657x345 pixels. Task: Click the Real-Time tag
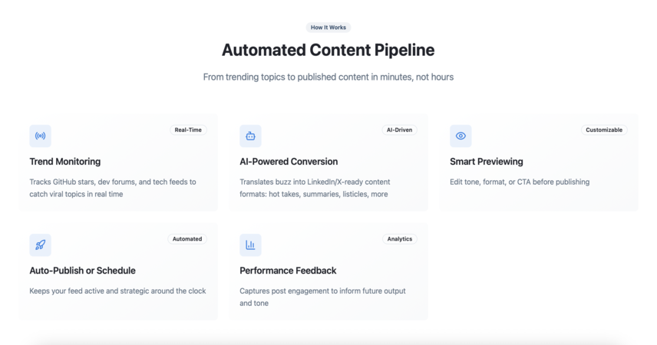188,130
